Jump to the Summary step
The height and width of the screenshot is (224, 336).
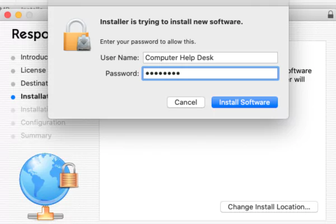pyautogui.click(x=36, y=136)
